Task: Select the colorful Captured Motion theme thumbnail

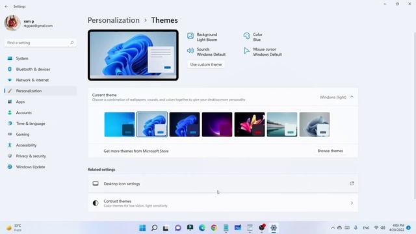Action: 250,124
